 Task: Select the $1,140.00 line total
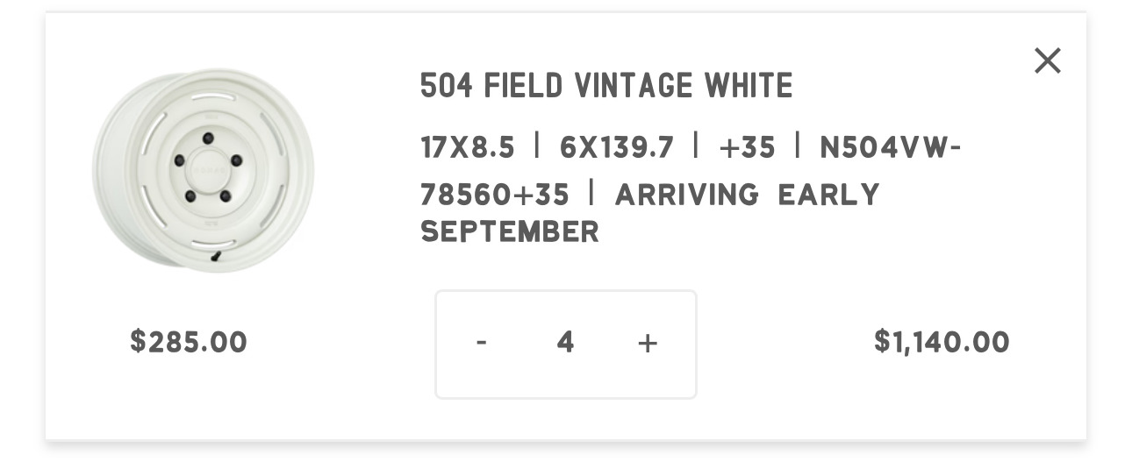tap(942, 342)
